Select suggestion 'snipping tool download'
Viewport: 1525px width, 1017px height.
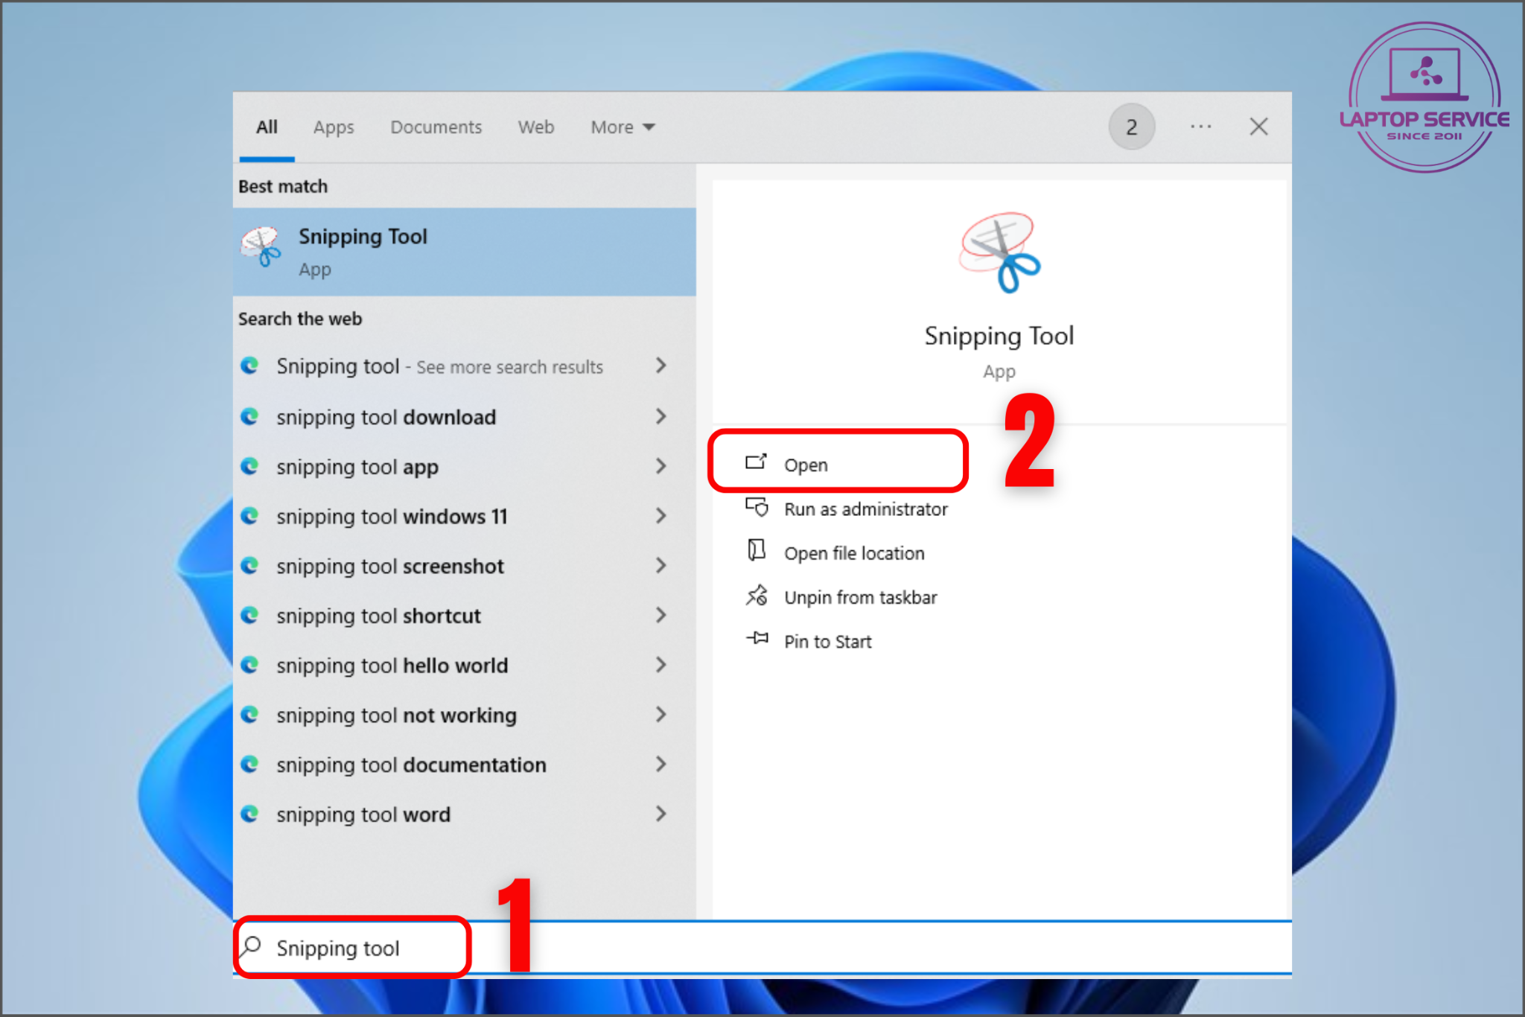(x=386, y=417)
